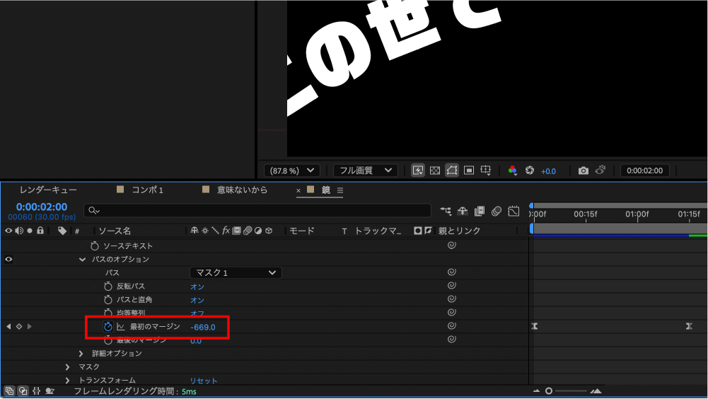This screenshot has width=708, height=399.
Task: Toggle the motion blur enable icon
Action: click(x=497, y=211)
